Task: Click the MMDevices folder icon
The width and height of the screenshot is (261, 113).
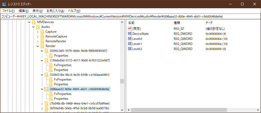Action: point(34,22)
